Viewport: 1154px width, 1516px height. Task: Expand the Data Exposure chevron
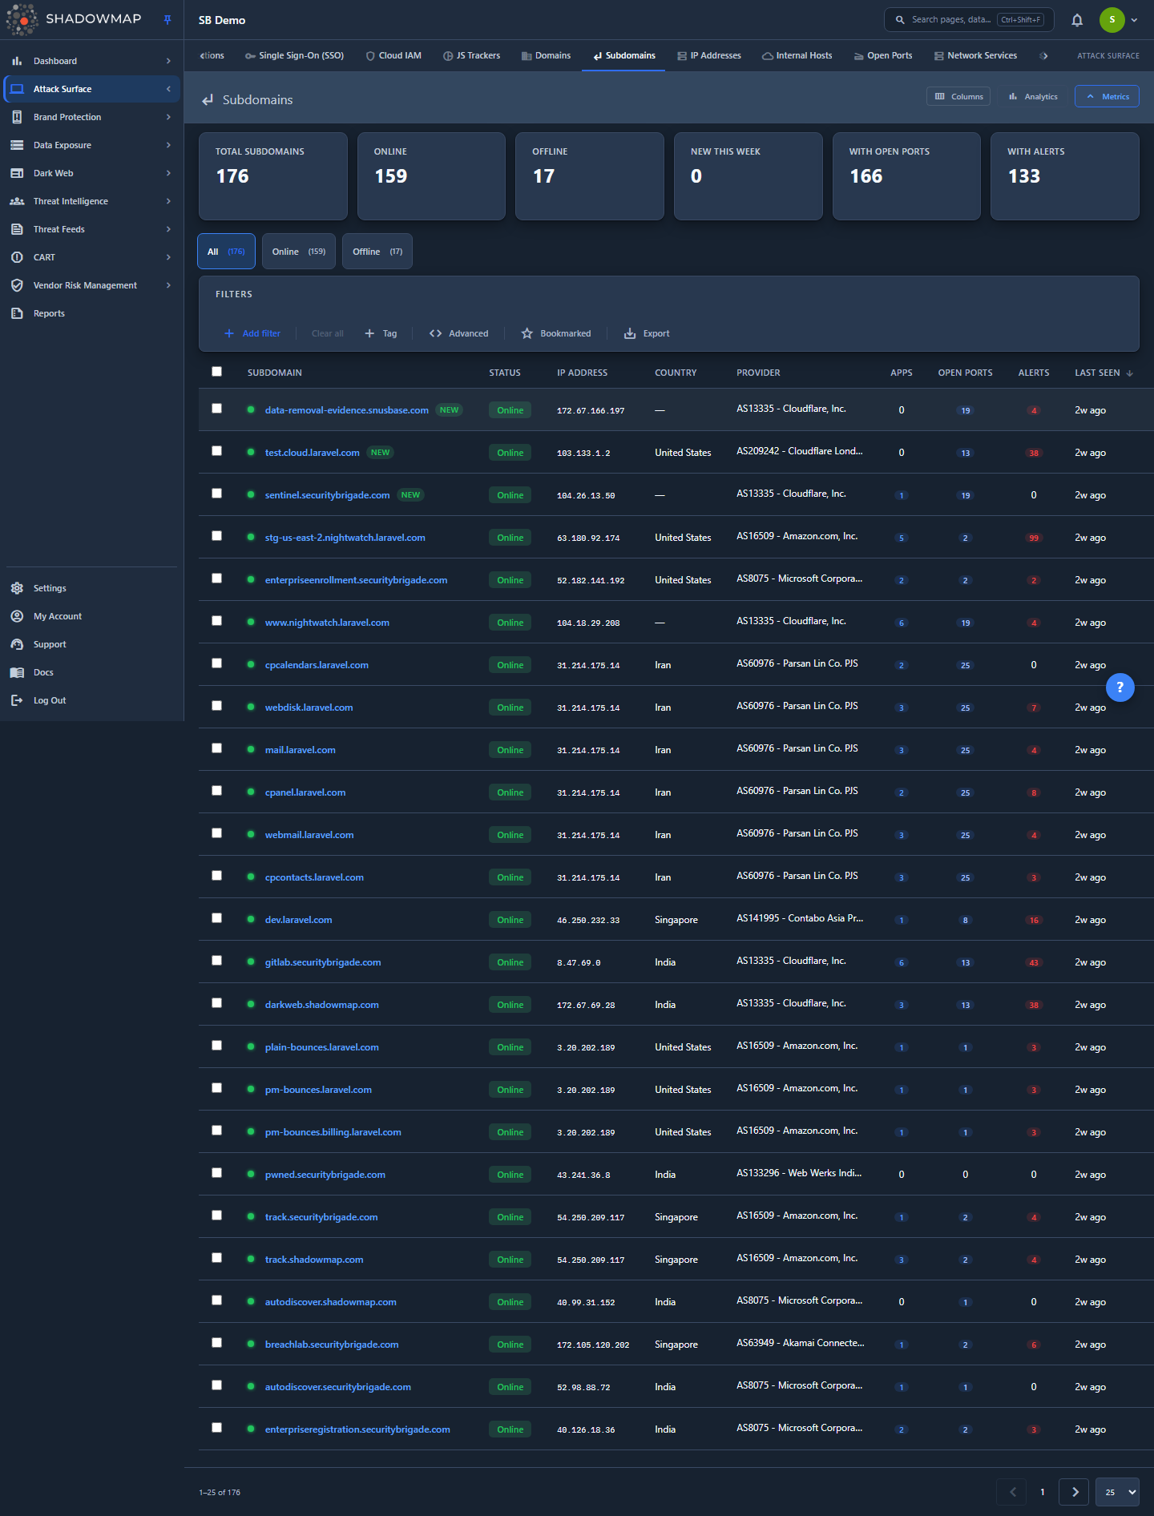pos(168,145)
